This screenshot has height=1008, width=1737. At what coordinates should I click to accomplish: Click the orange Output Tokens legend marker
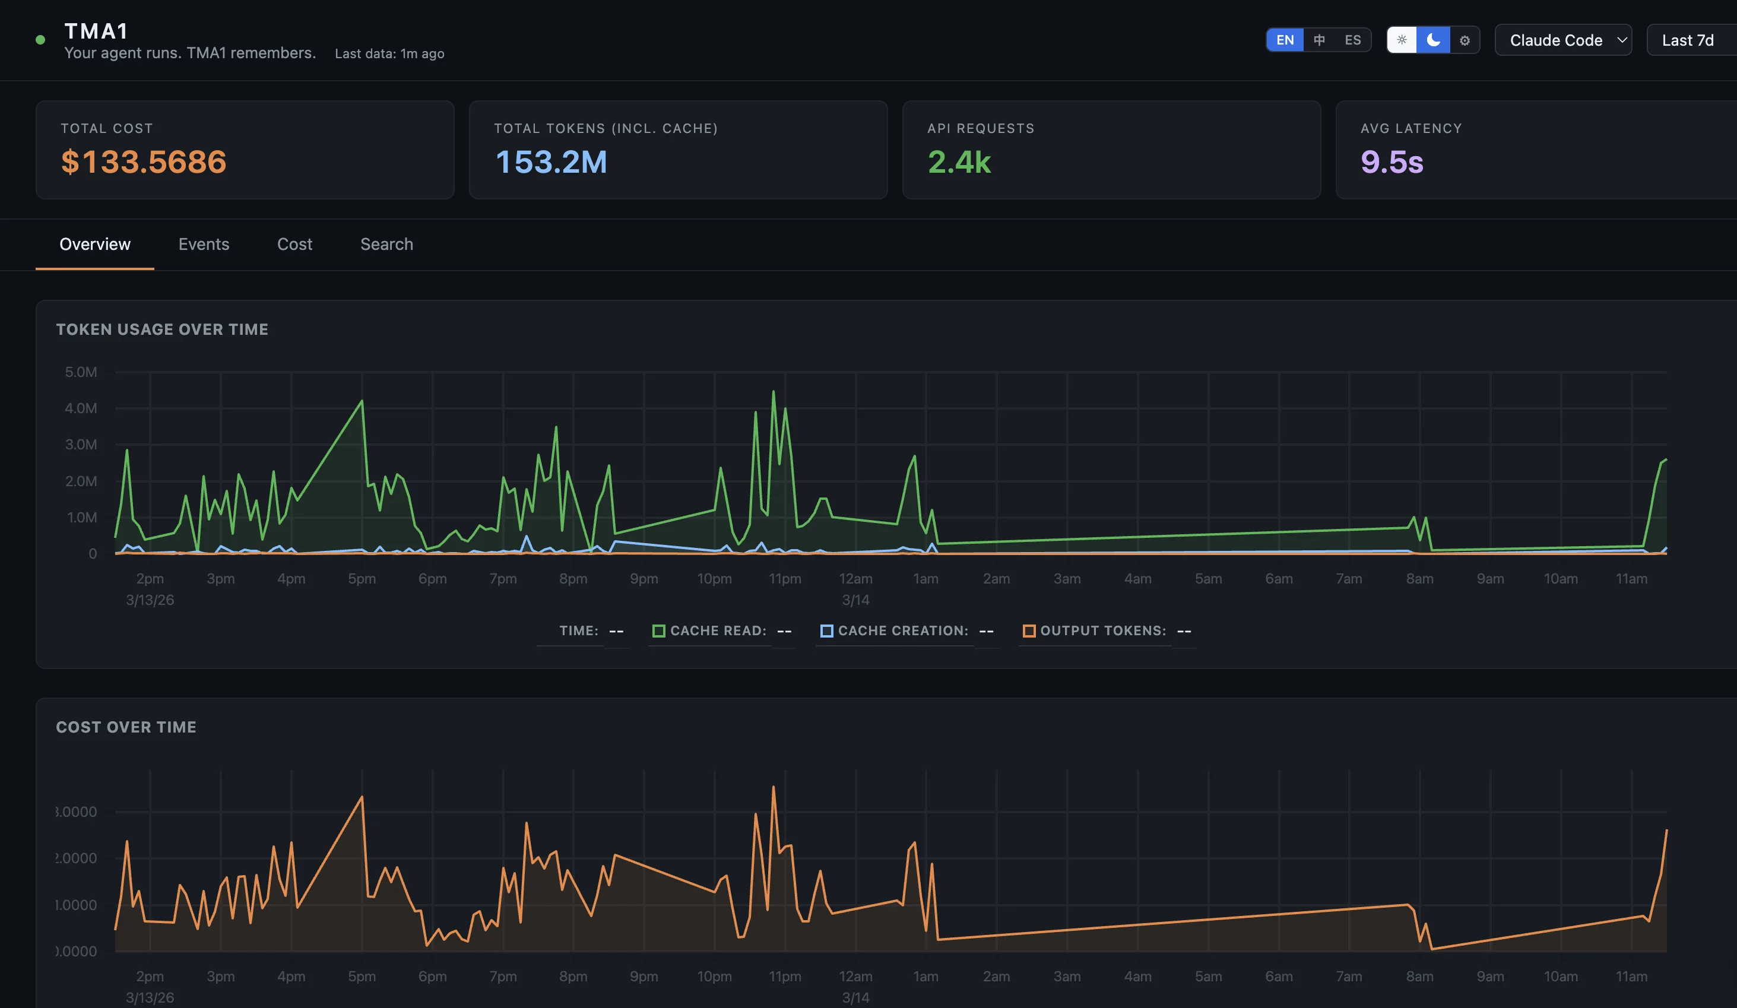tap(1028, 630)
